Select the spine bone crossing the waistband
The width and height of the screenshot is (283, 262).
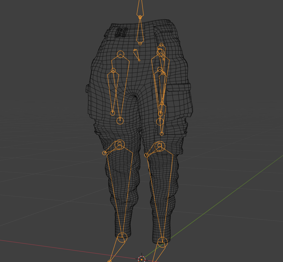(140, 30)
